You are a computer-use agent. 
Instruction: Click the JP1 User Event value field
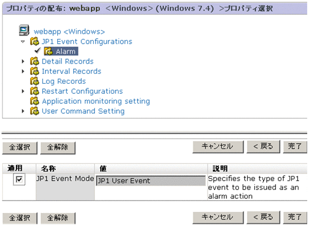151,181
